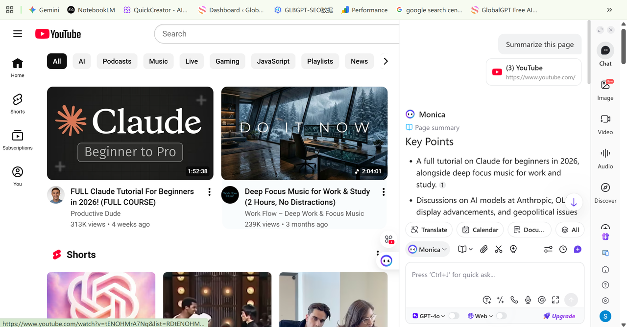
Task: Start a new chat with the purple plus bubble
Action: [578, 249]
